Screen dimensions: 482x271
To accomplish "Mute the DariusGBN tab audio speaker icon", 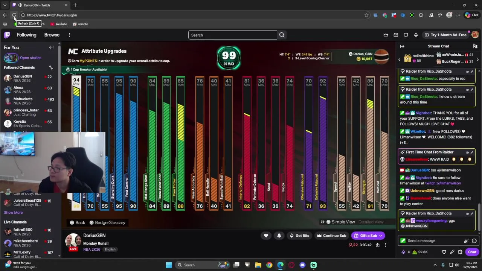I will coord(20,5).
